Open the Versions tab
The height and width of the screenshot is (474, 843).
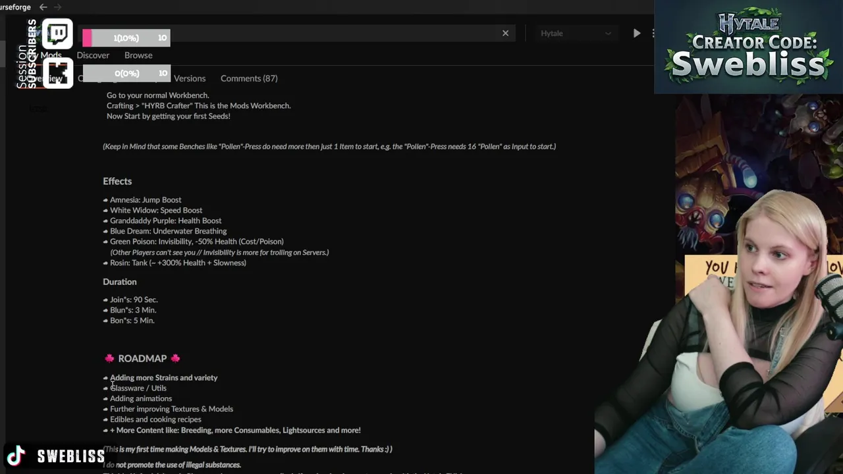coord(190,78)
